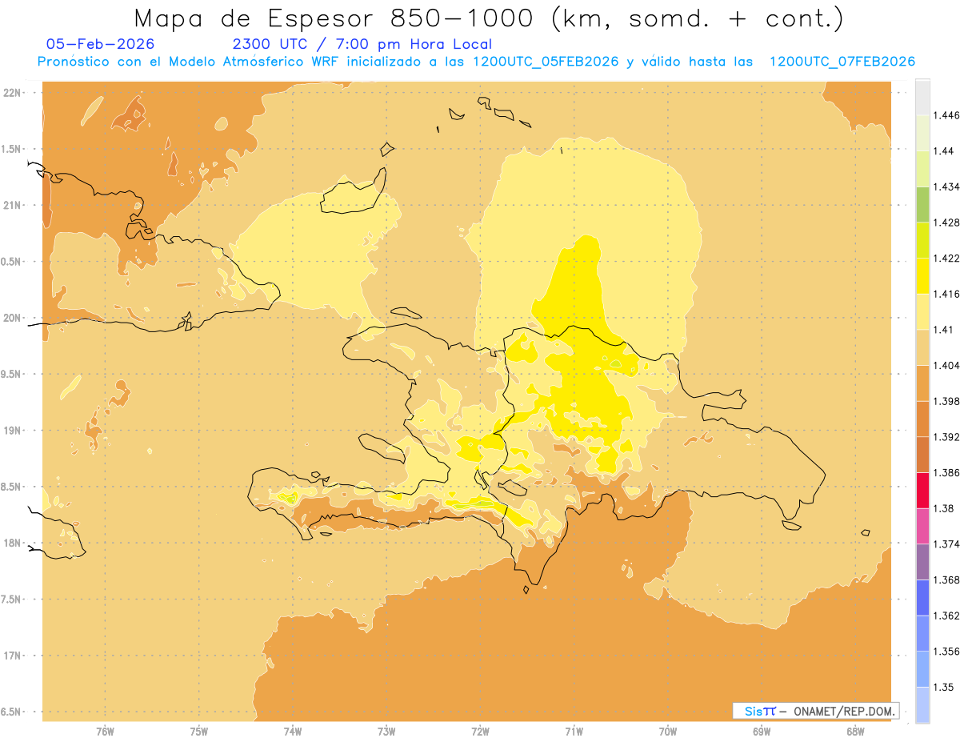Click the 72W longitude axis label
Image resolution: width=960 pixels, height=742 pixels.
pyautogui.click(x=480, y=732)
